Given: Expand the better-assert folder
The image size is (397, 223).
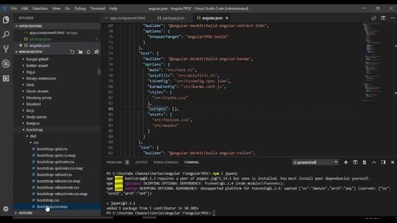Looking at the screenshot, I should pyautogui.click(x=37, y=66).
